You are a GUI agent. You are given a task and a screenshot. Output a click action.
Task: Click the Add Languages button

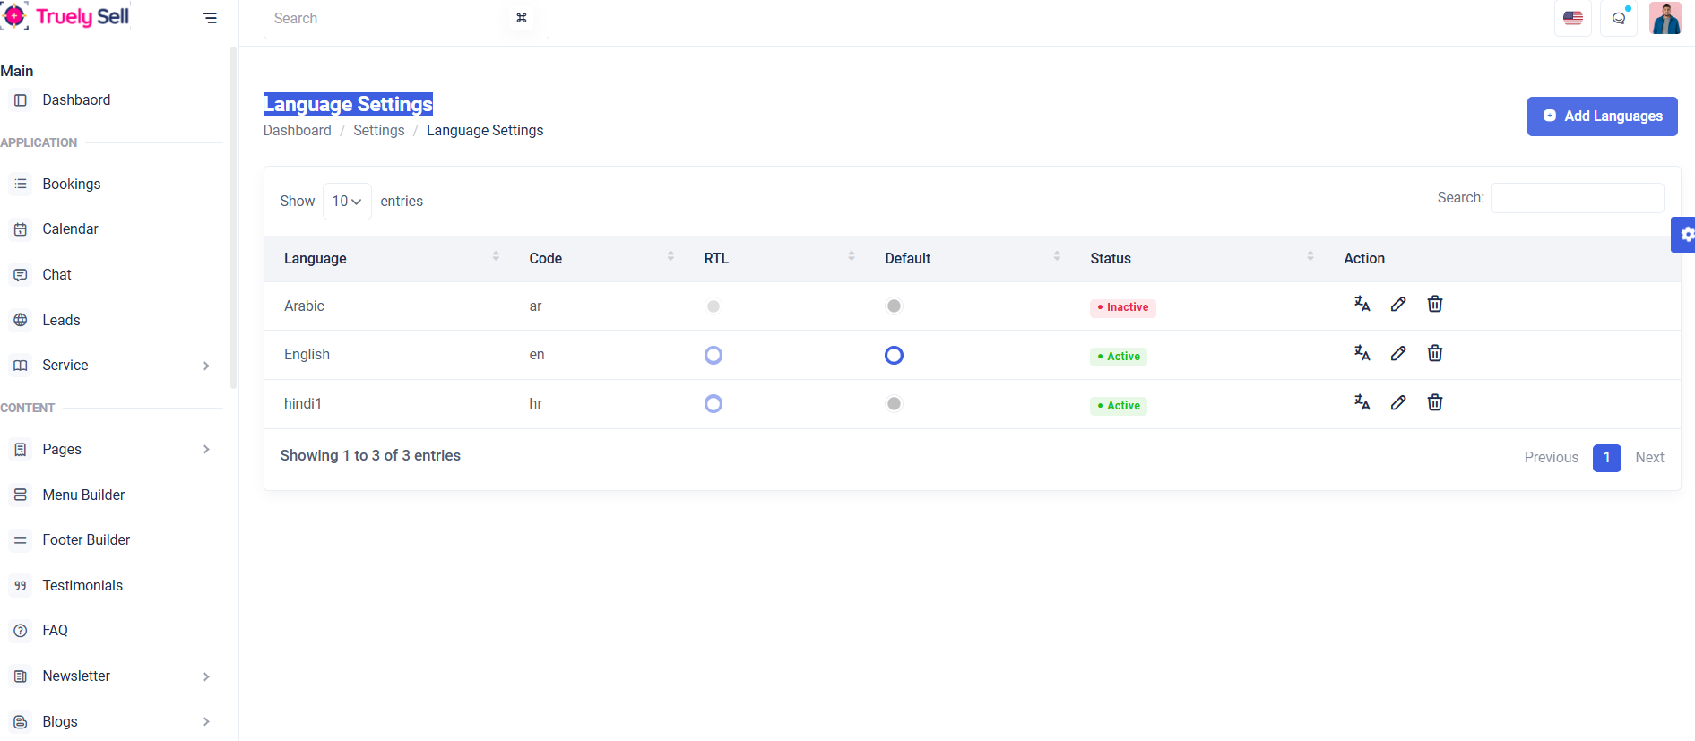pyautogui.click(x=1602, y=116)
